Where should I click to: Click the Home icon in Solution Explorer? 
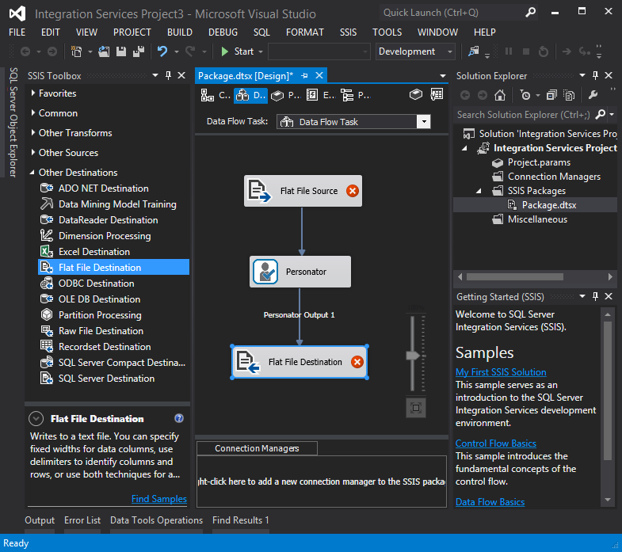500,95
